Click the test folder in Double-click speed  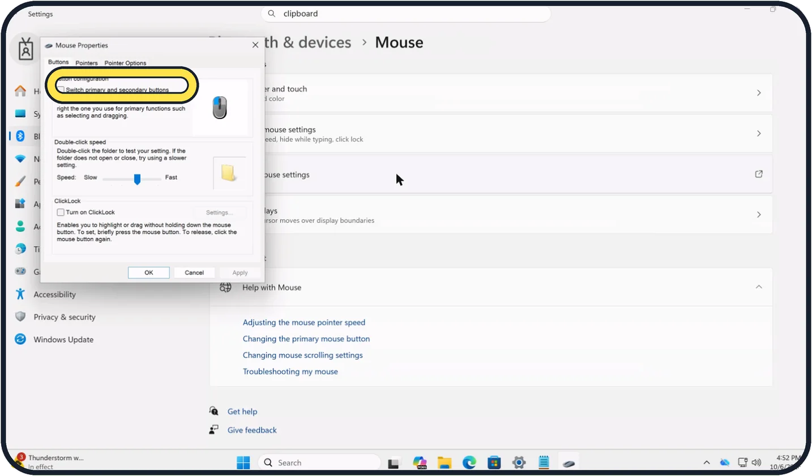[x=229, y=173]
